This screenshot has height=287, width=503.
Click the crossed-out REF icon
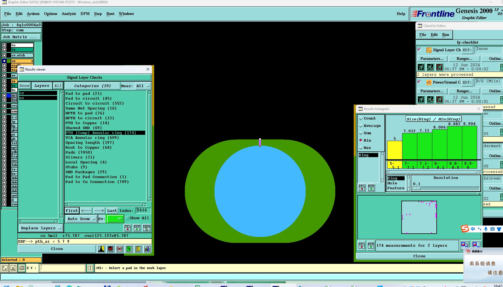pyautogui.click(x=120, y=249)
